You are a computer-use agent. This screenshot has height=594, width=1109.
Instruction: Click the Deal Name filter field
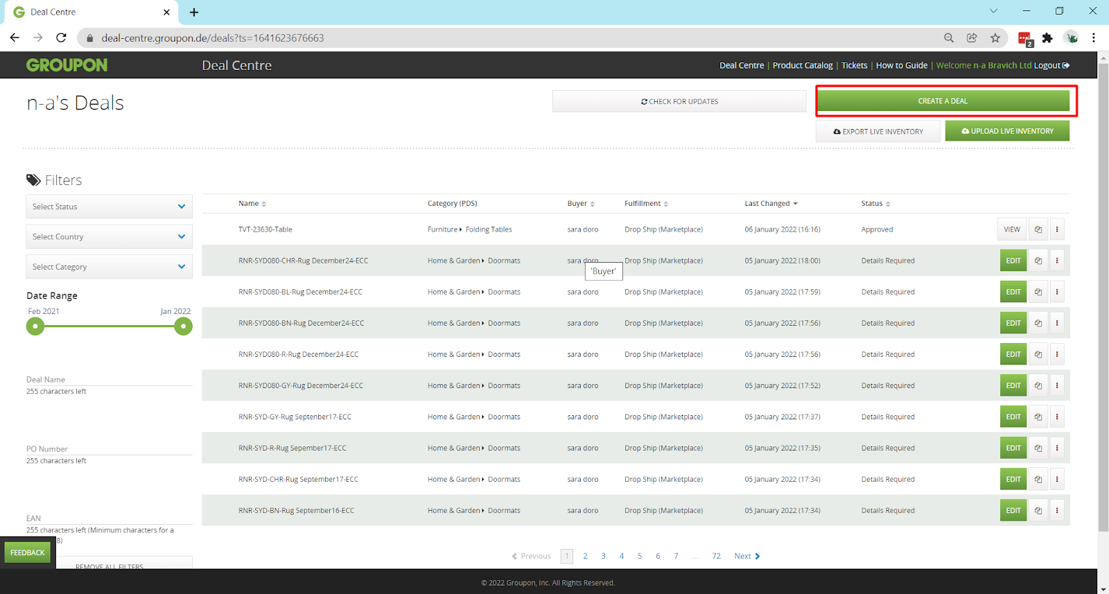110,379
